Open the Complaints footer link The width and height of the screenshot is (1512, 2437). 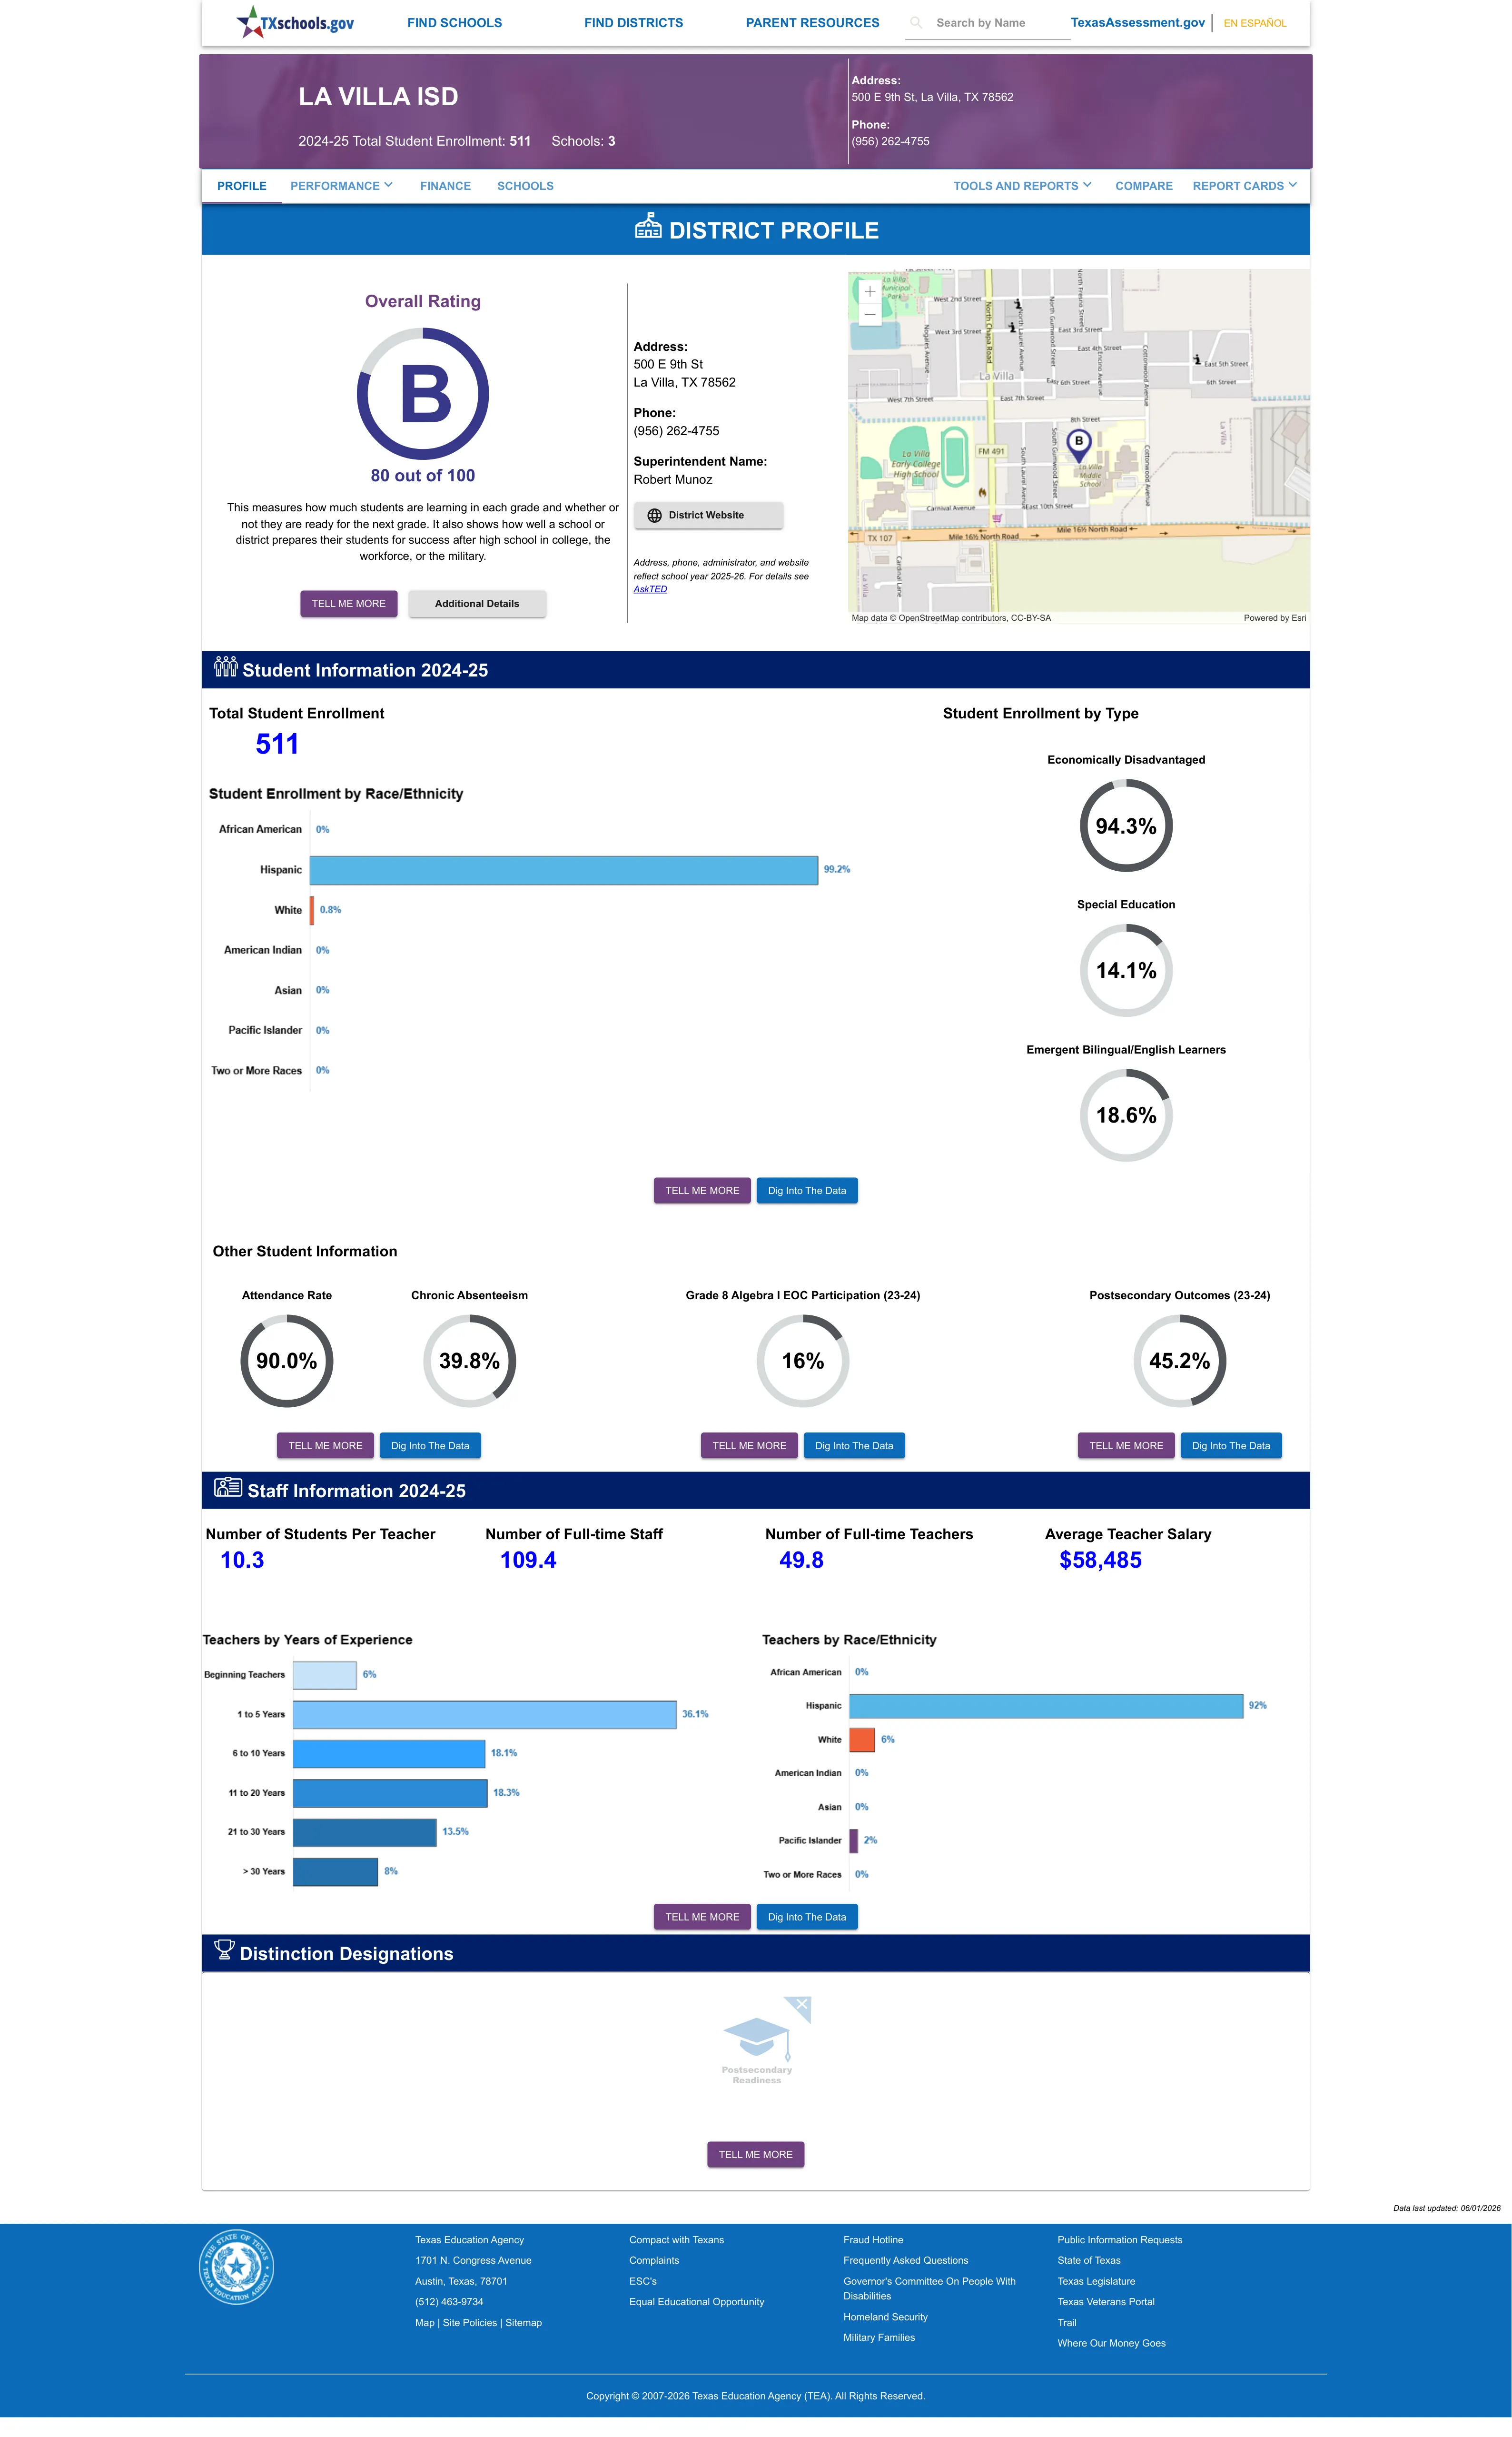tap(654, 2261)
